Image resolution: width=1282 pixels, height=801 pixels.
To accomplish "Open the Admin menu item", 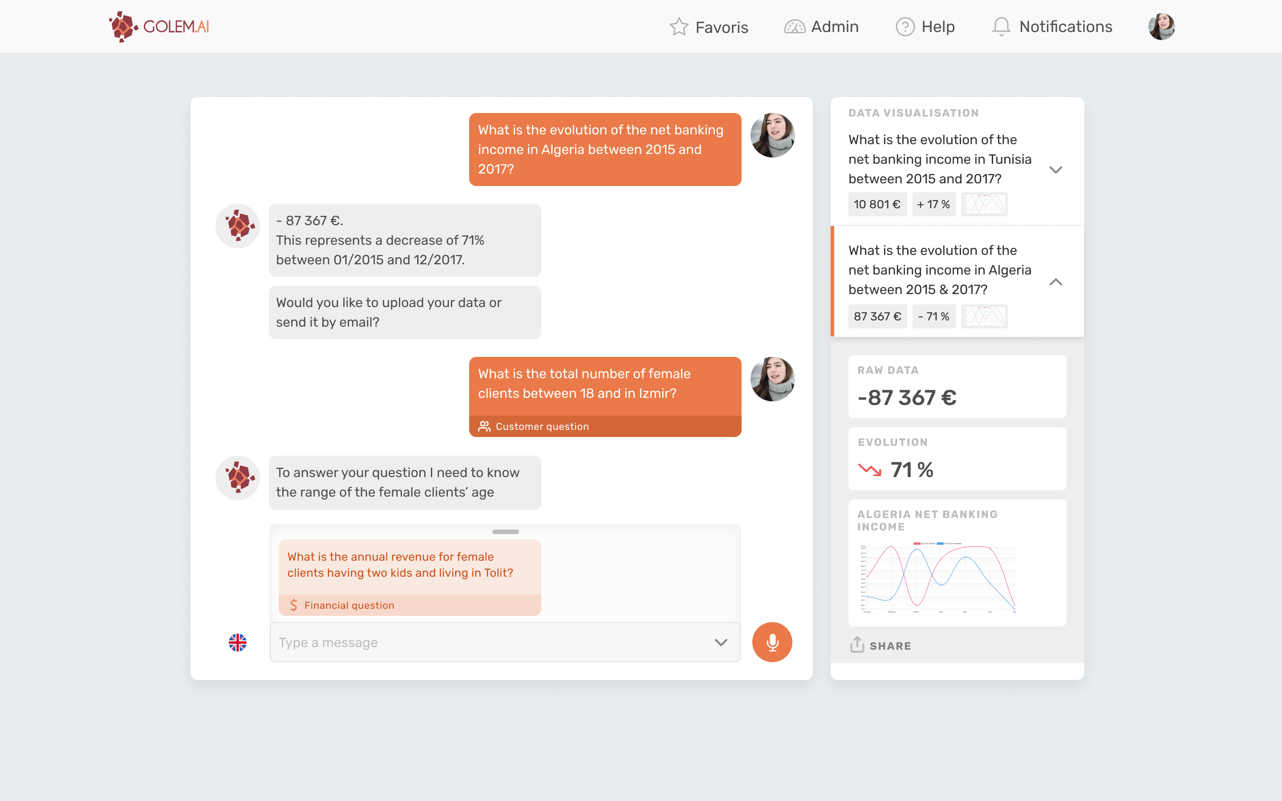I will point(834,27).
